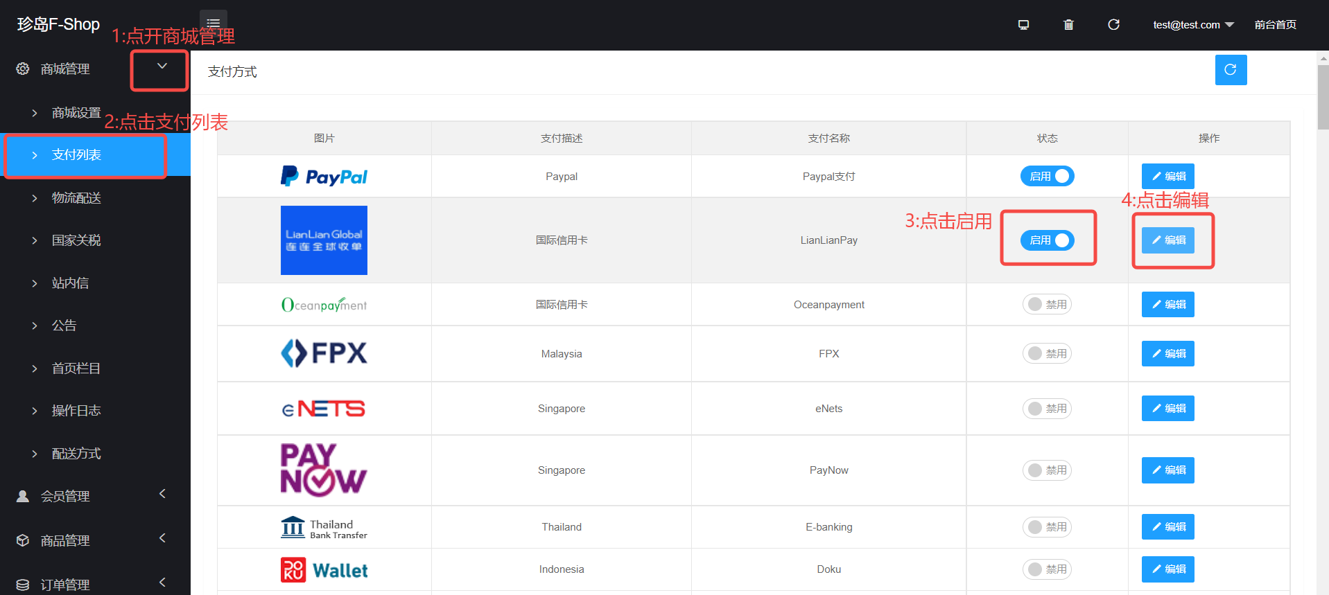Expand the 物流配送 submenu arrow

(x=35, y=198)
